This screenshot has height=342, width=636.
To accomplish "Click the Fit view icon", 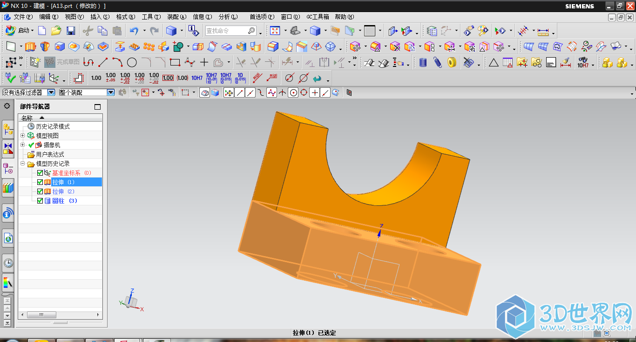I will point(275,31).
